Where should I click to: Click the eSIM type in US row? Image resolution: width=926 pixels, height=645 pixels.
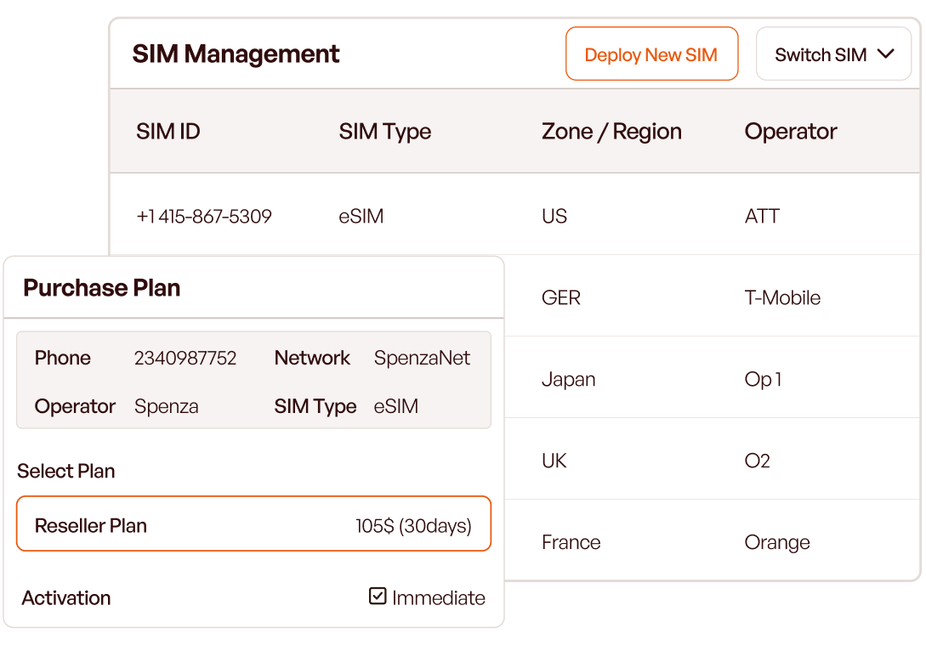361,217
